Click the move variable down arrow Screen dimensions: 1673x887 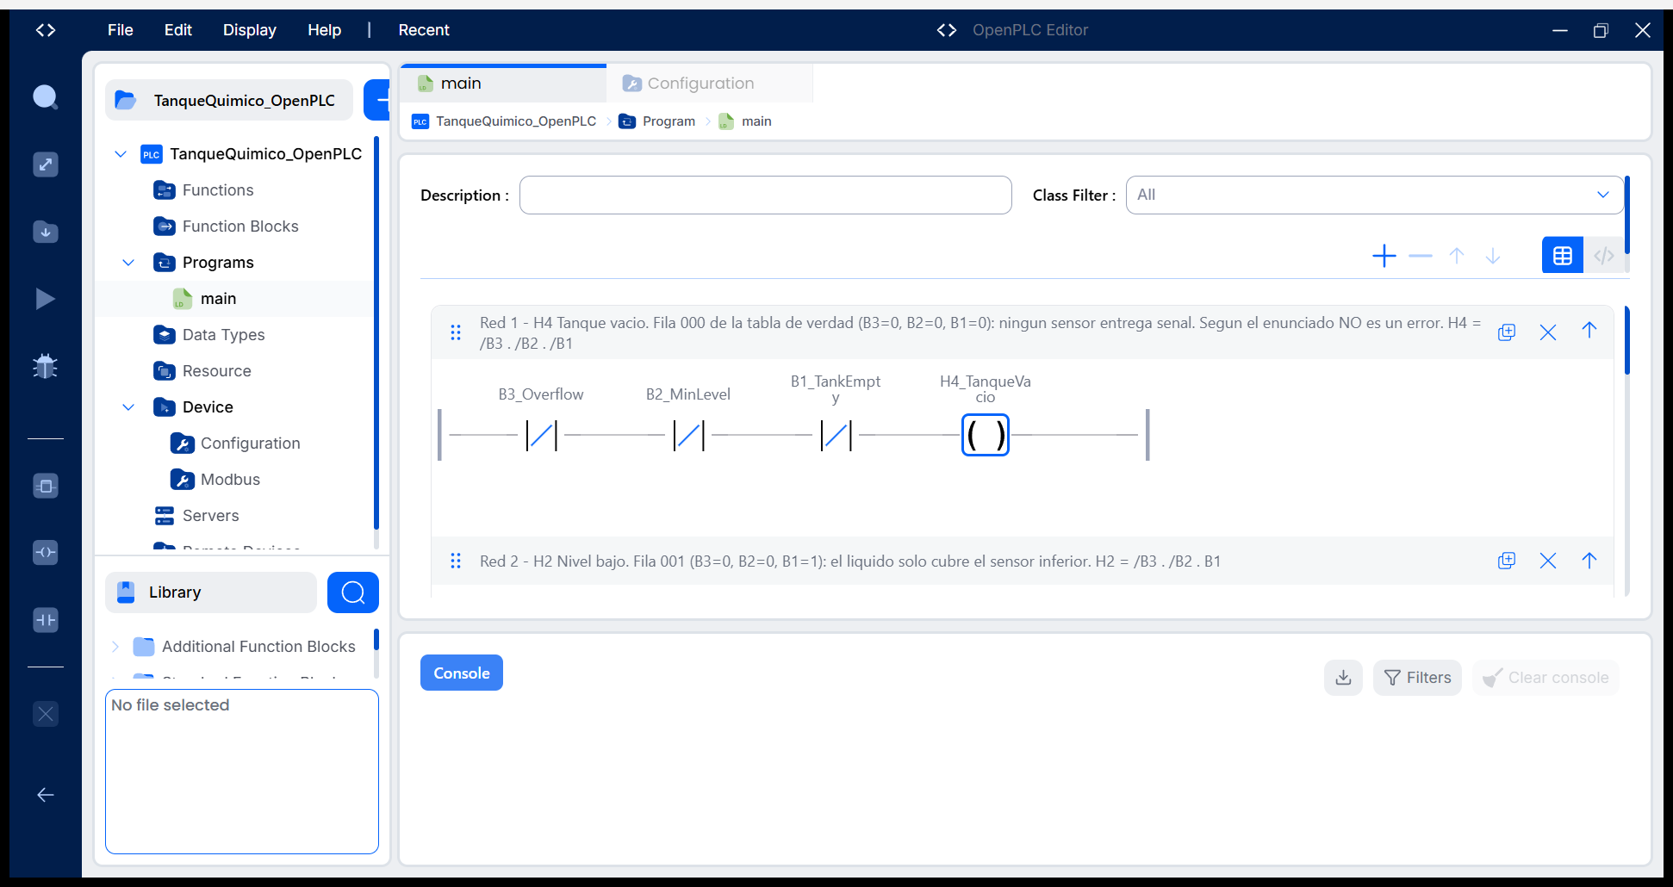(x=1493, y=256)
